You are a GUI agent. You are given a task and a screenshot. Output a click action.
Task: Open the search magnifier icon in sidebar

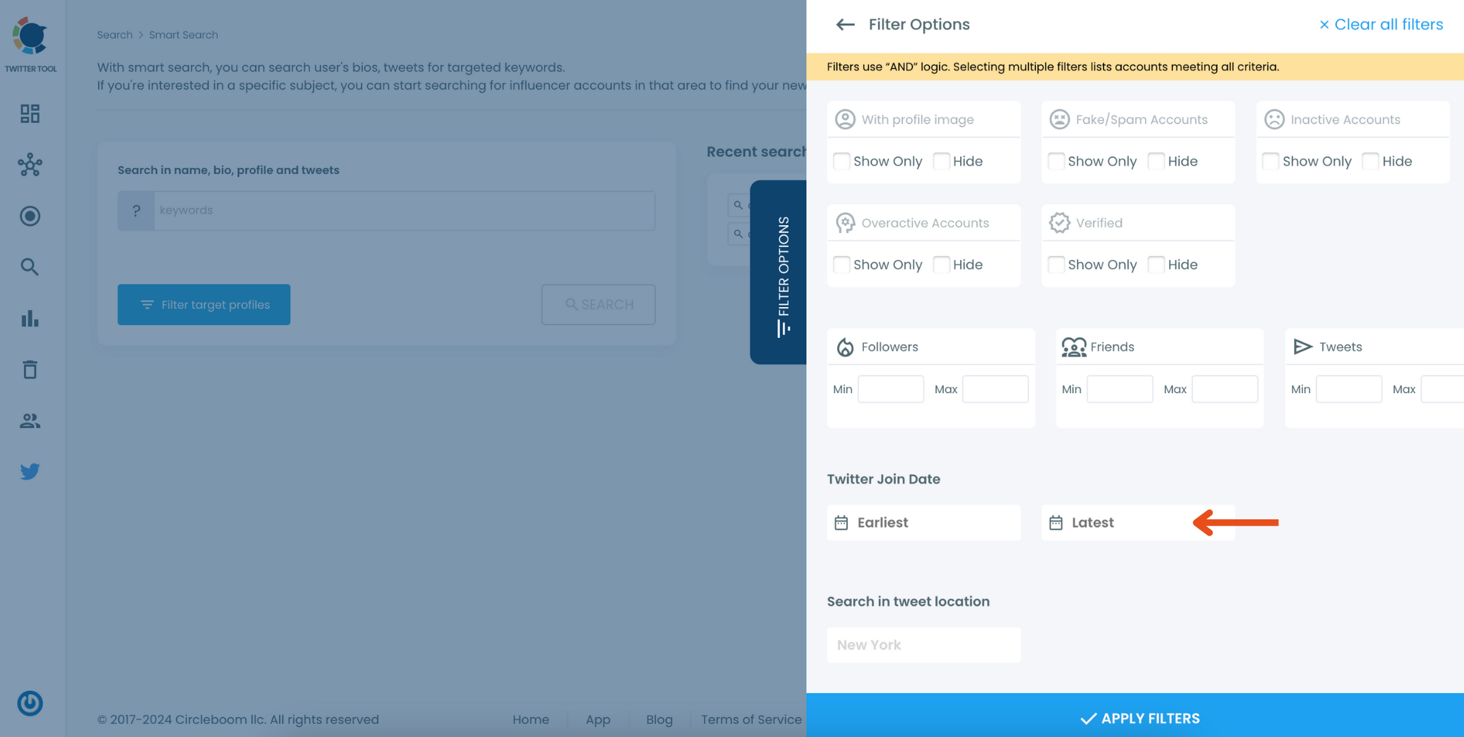coord(29,267)
